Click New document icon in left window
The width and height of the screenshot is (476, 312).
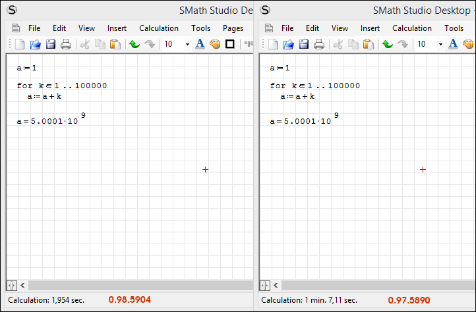click(20, 44)
